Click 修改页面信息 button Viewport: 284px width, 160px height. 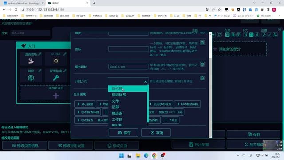(x=25, y=145)
